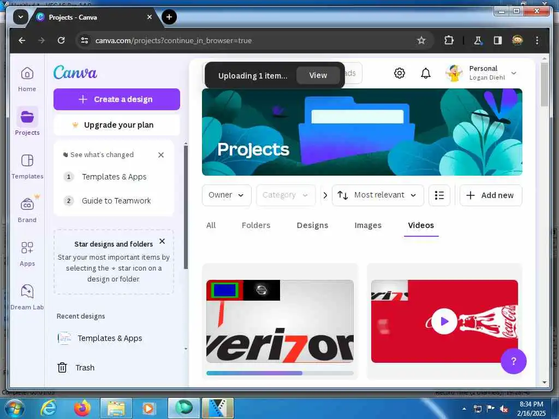Viewport: 559px width, 419px height.
Task: Launch Firefox from the taskbar
Action: [x=82, y=408]
